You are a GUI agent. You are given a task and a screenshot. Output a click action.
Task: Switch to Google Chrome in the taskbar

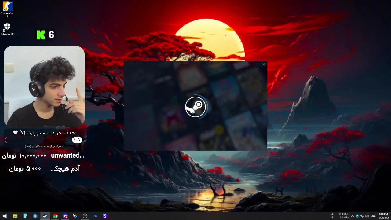(55, 216)
